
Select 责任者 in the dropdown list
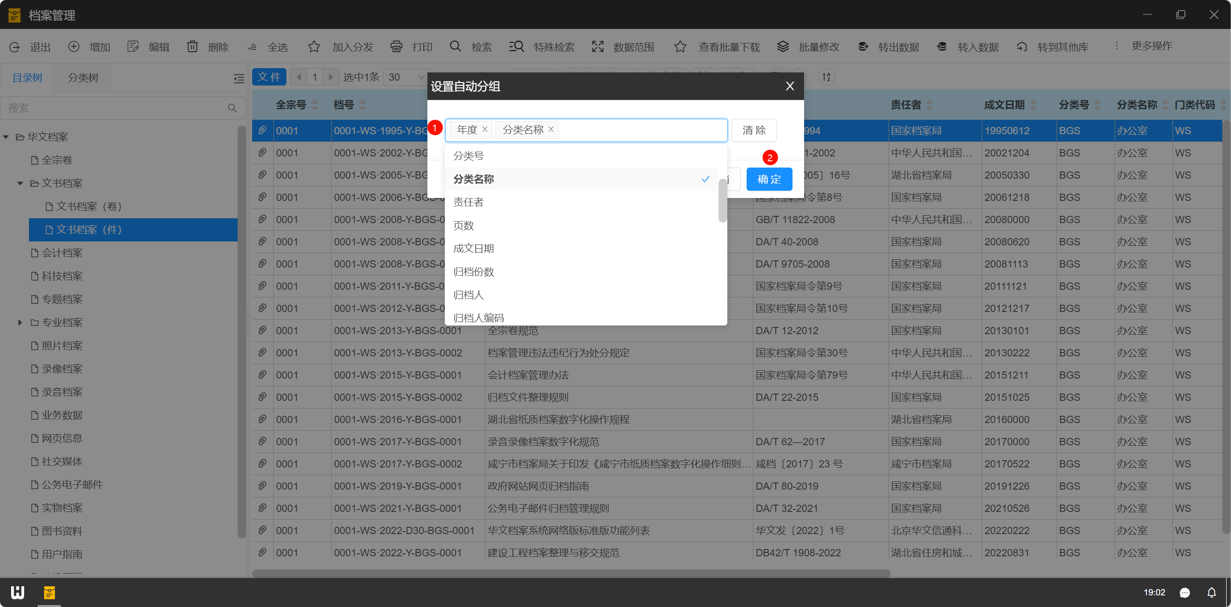468,202
